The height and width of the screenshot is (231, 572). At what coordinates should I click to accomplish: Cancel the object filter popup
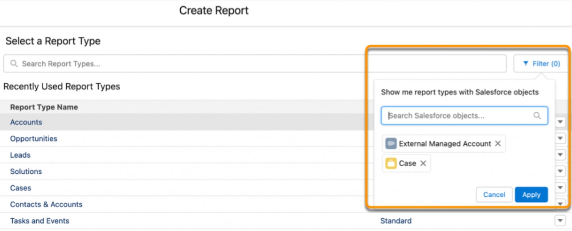click(494, 194)
